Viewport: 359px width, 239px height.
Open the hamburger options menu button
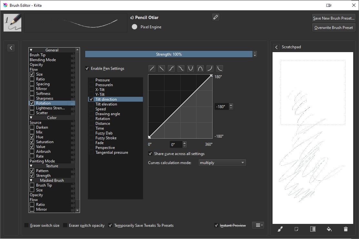pos(258,225)
